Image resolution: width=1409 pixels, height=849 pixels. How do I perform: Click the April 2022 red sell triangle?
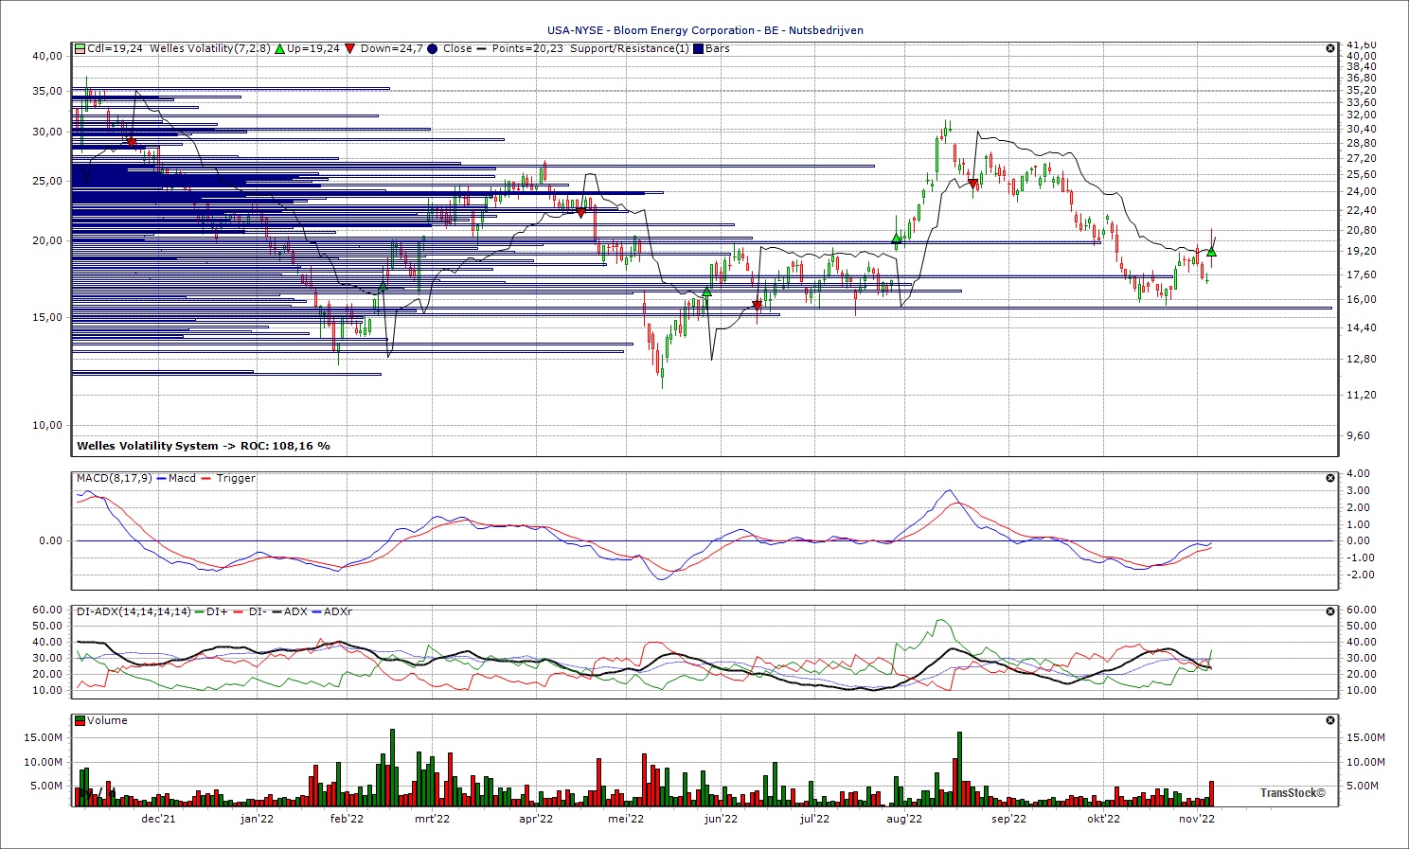[x=580, y=213]
